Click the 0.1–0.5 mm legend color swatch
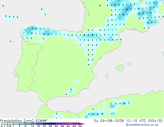The width and height of the screenshot is (164, 127). coord(4,124)
